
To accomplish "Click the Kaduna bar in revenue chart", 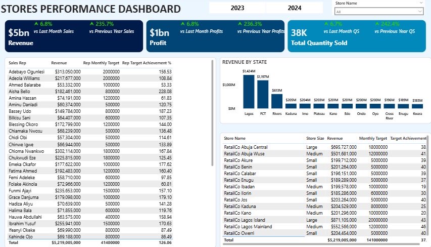I will pyautogui.click(x=291, y=106).
